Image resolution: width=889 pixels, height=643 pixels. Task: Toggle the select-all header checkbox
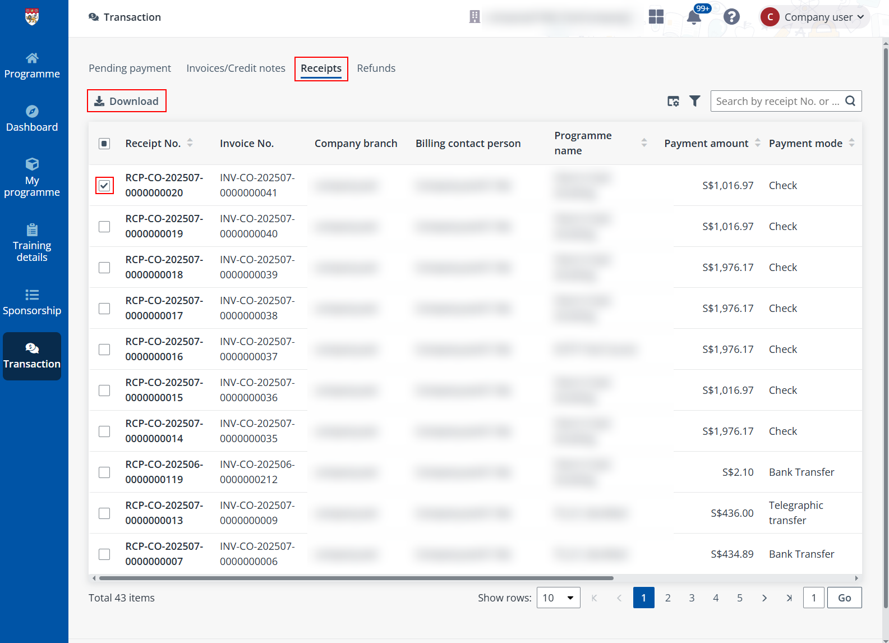[x=104, y=144]
